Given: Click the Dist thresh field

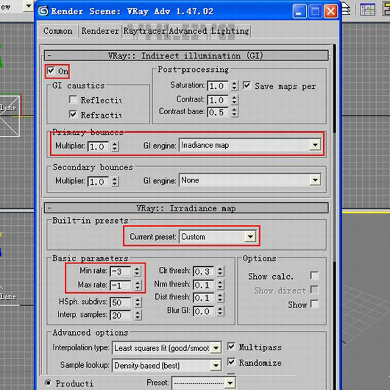Looking at the screenshot, I should tap(203, 298).
